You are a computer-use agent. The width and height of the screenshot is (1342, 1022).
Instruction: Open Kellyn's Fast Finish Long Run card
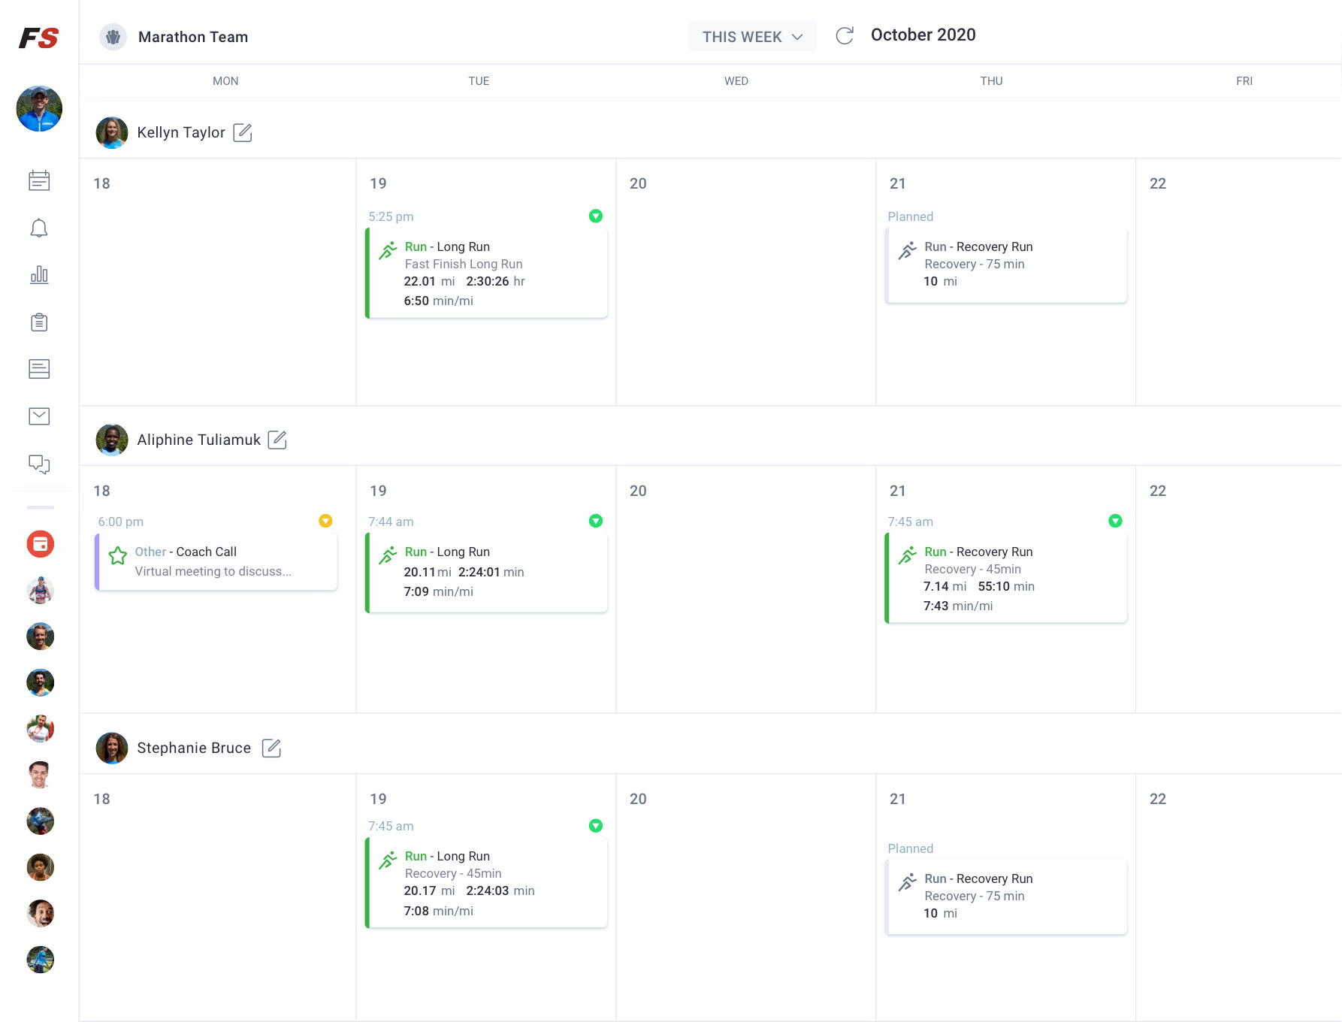click(x=487, y=274)
